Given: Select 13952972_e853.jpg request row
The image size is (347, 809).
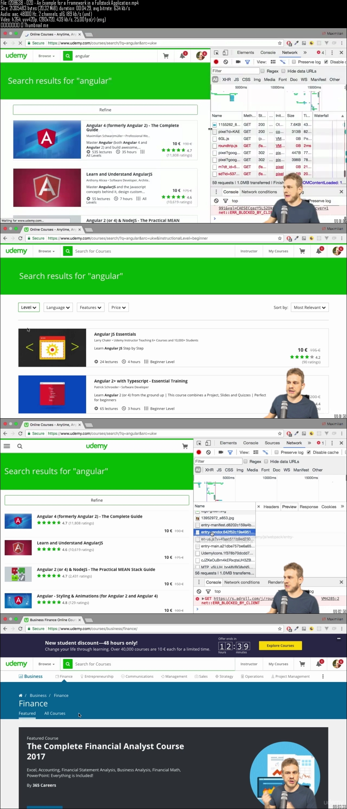Looking at the screenshot, I should click(225, 518).
